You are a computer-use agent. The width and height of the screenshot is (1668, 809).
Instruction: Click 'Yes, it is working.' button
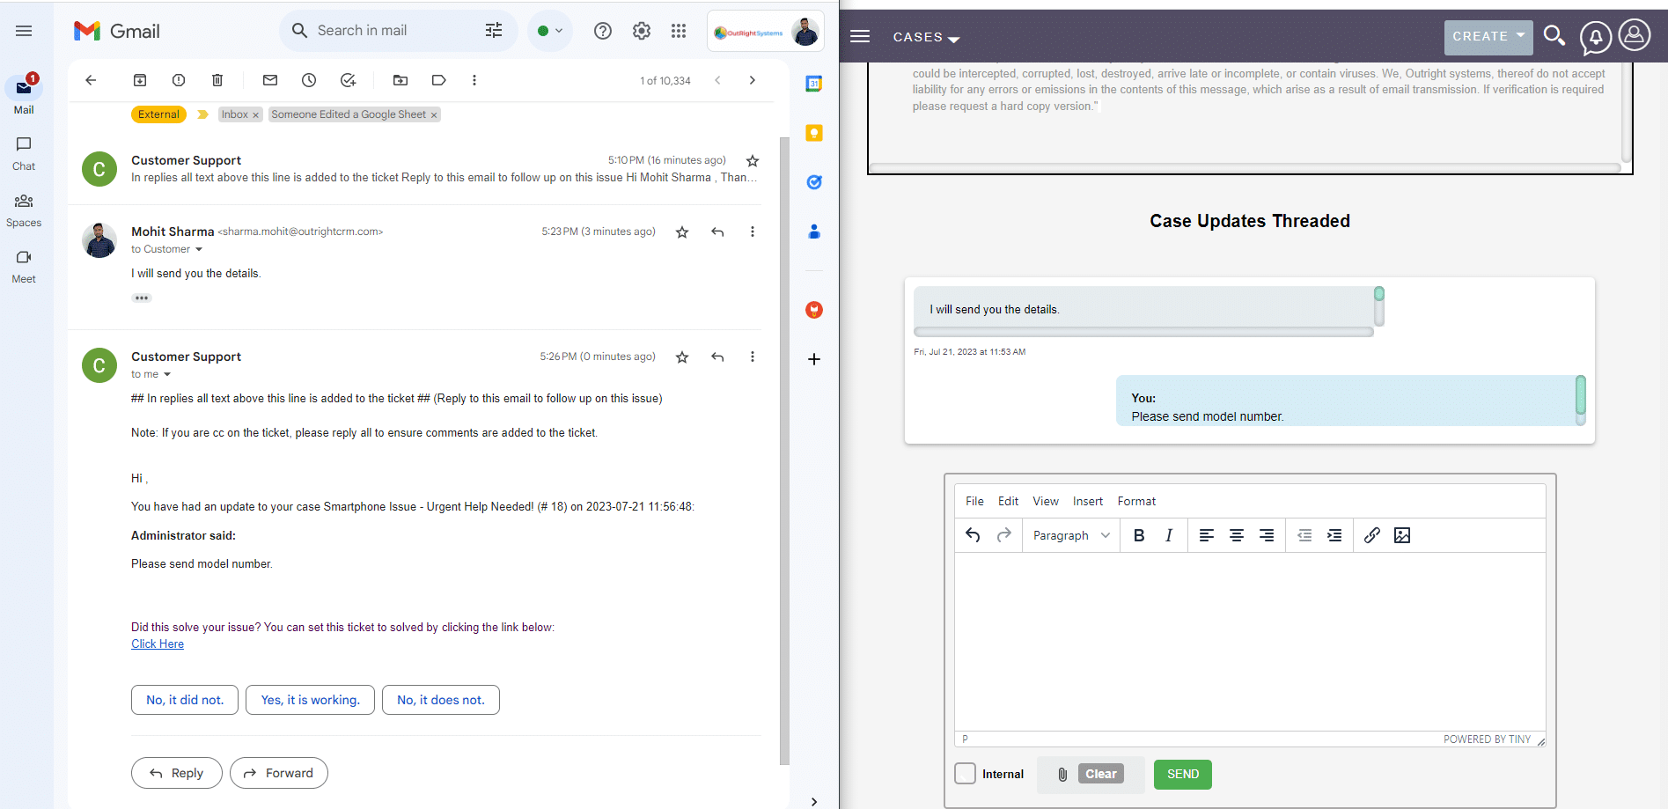click(310, 700)
